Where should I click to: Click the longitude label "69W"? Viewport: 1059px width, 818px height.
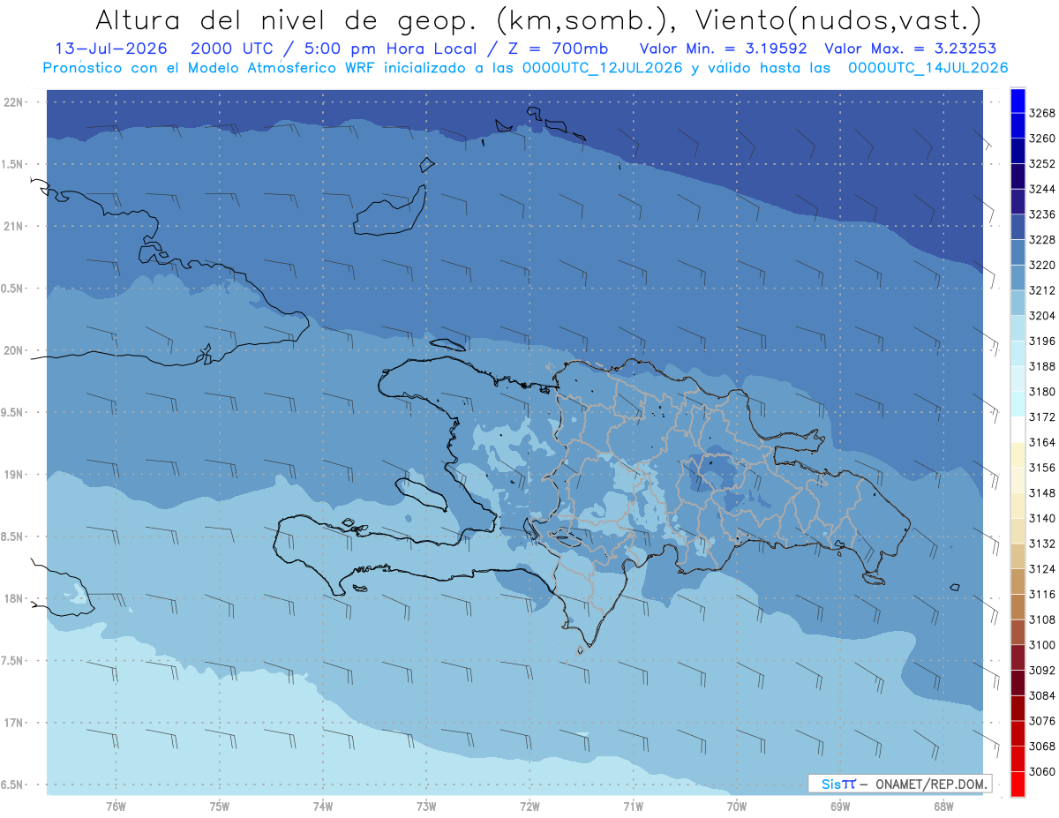click(x=840, y=807)
